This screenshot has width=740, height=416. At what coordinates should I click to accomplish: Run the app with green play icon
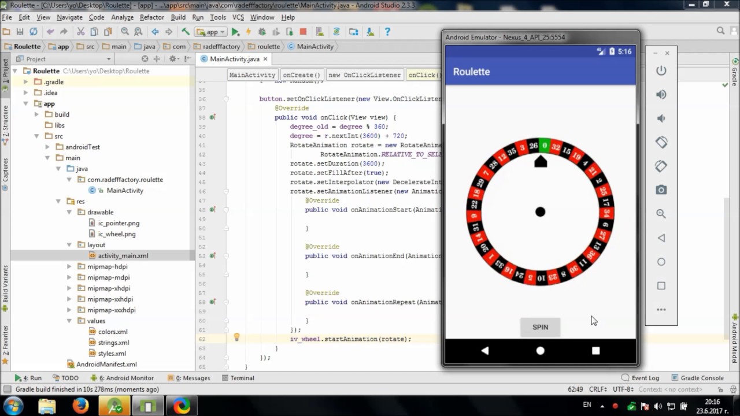click(235, 32)
